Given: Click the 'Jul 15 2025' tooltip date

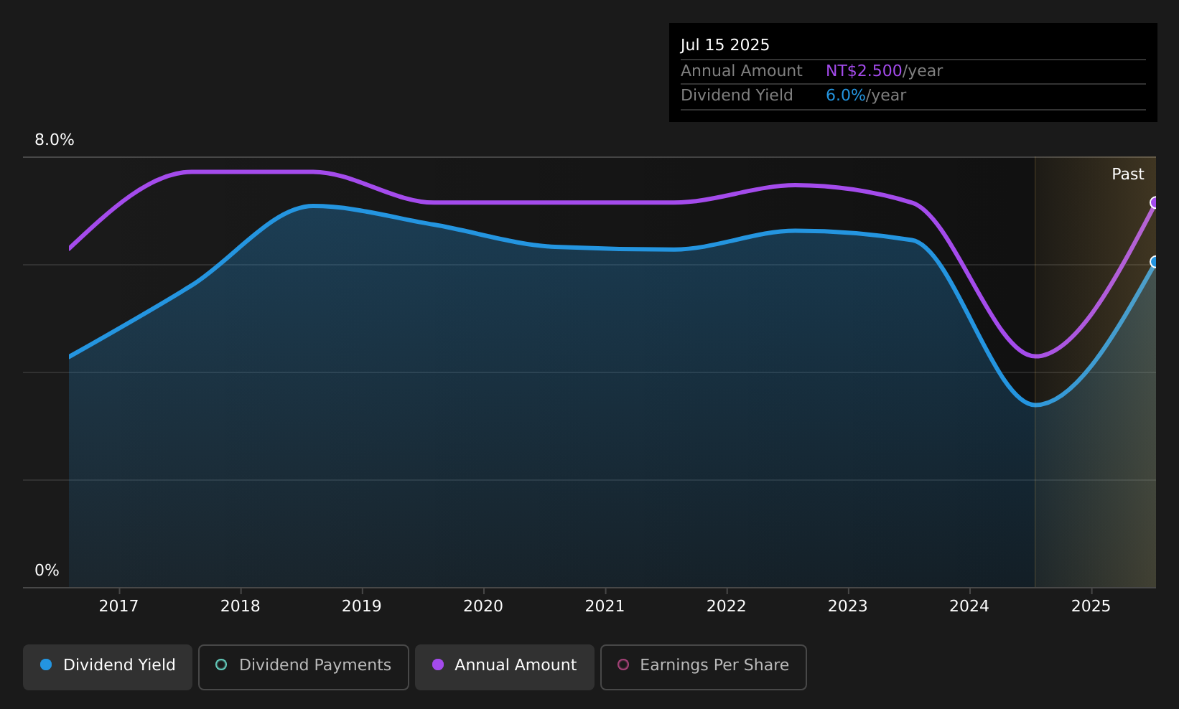Looking at the screenshot, I should pos(725,45).
